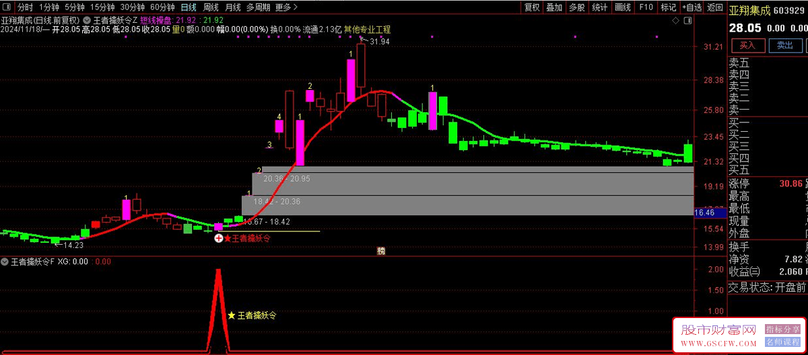Screen dimensions: 808x355
Task: Click the 名师课程 link at bottom right
Action: point(783,342)
